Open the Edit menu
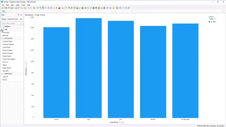 [7, 5]
